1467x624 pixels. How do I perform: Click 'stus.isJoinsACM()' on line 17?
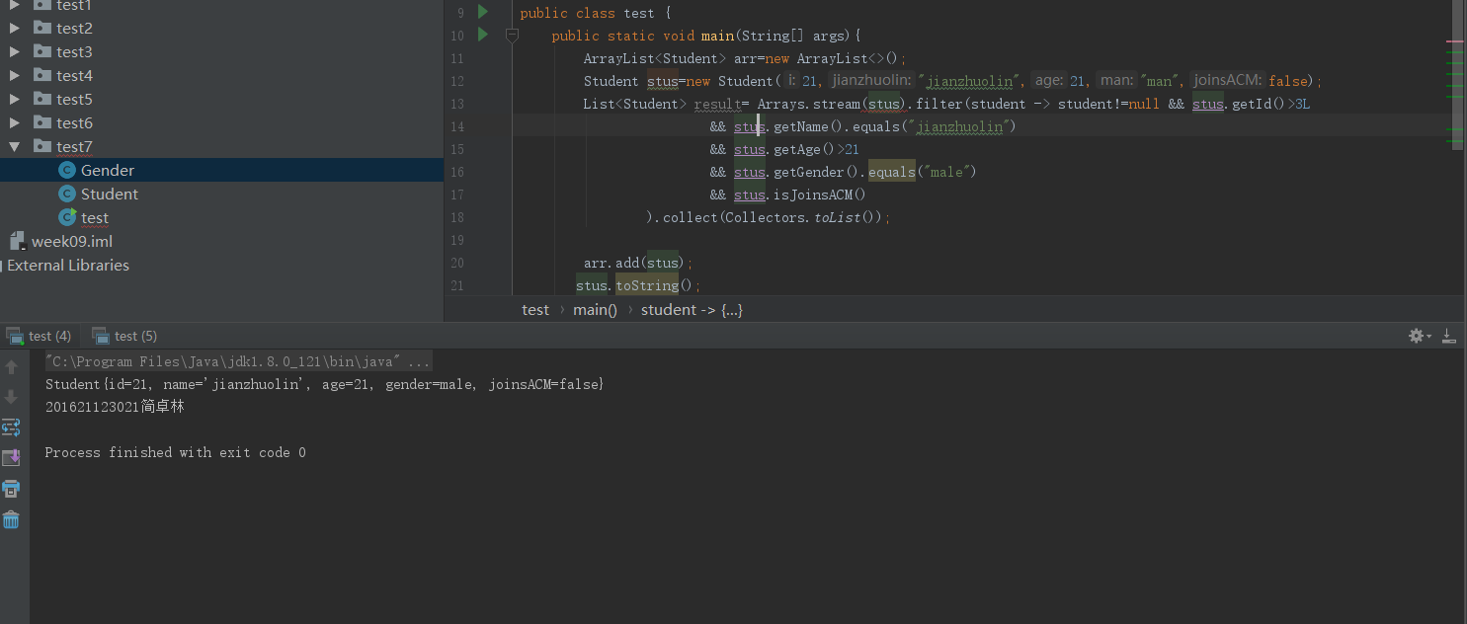[800, 195]
